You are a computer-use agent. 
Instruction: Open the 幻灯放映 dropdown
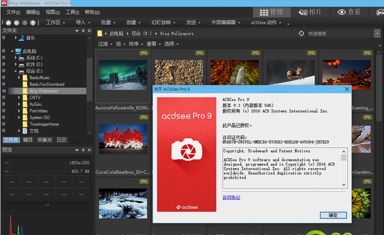[x=163, y=23]
